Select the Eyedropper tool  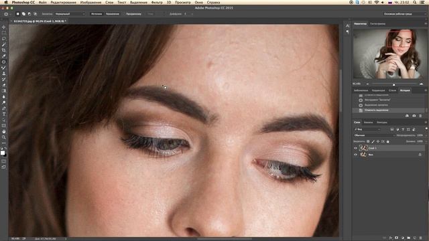[x=4, y=56]
